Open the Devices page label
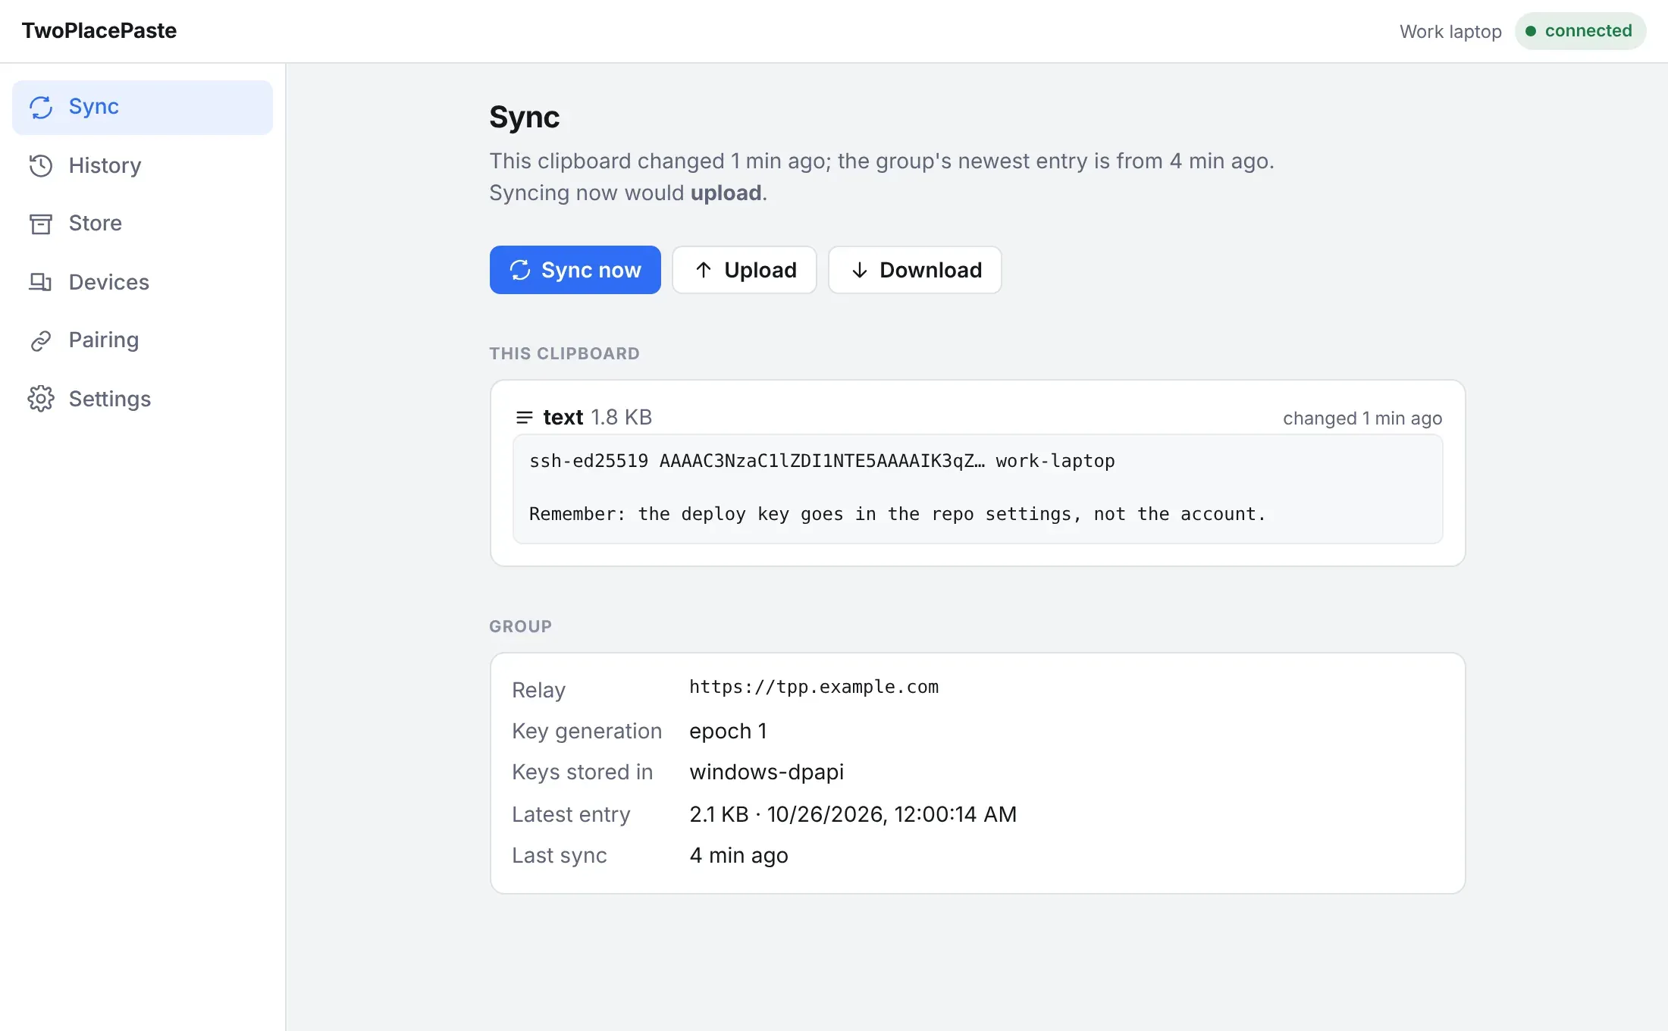Viewport: 1668px width, 1031px height. (x=109, y=282)
